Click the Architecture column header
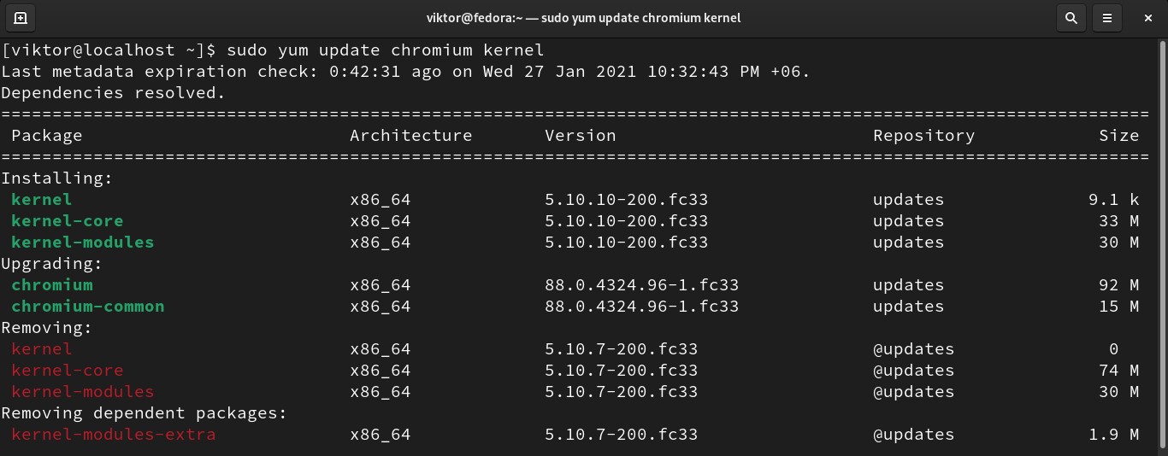Viewport: 1168px width, 456px height. [x=410, y=136]
